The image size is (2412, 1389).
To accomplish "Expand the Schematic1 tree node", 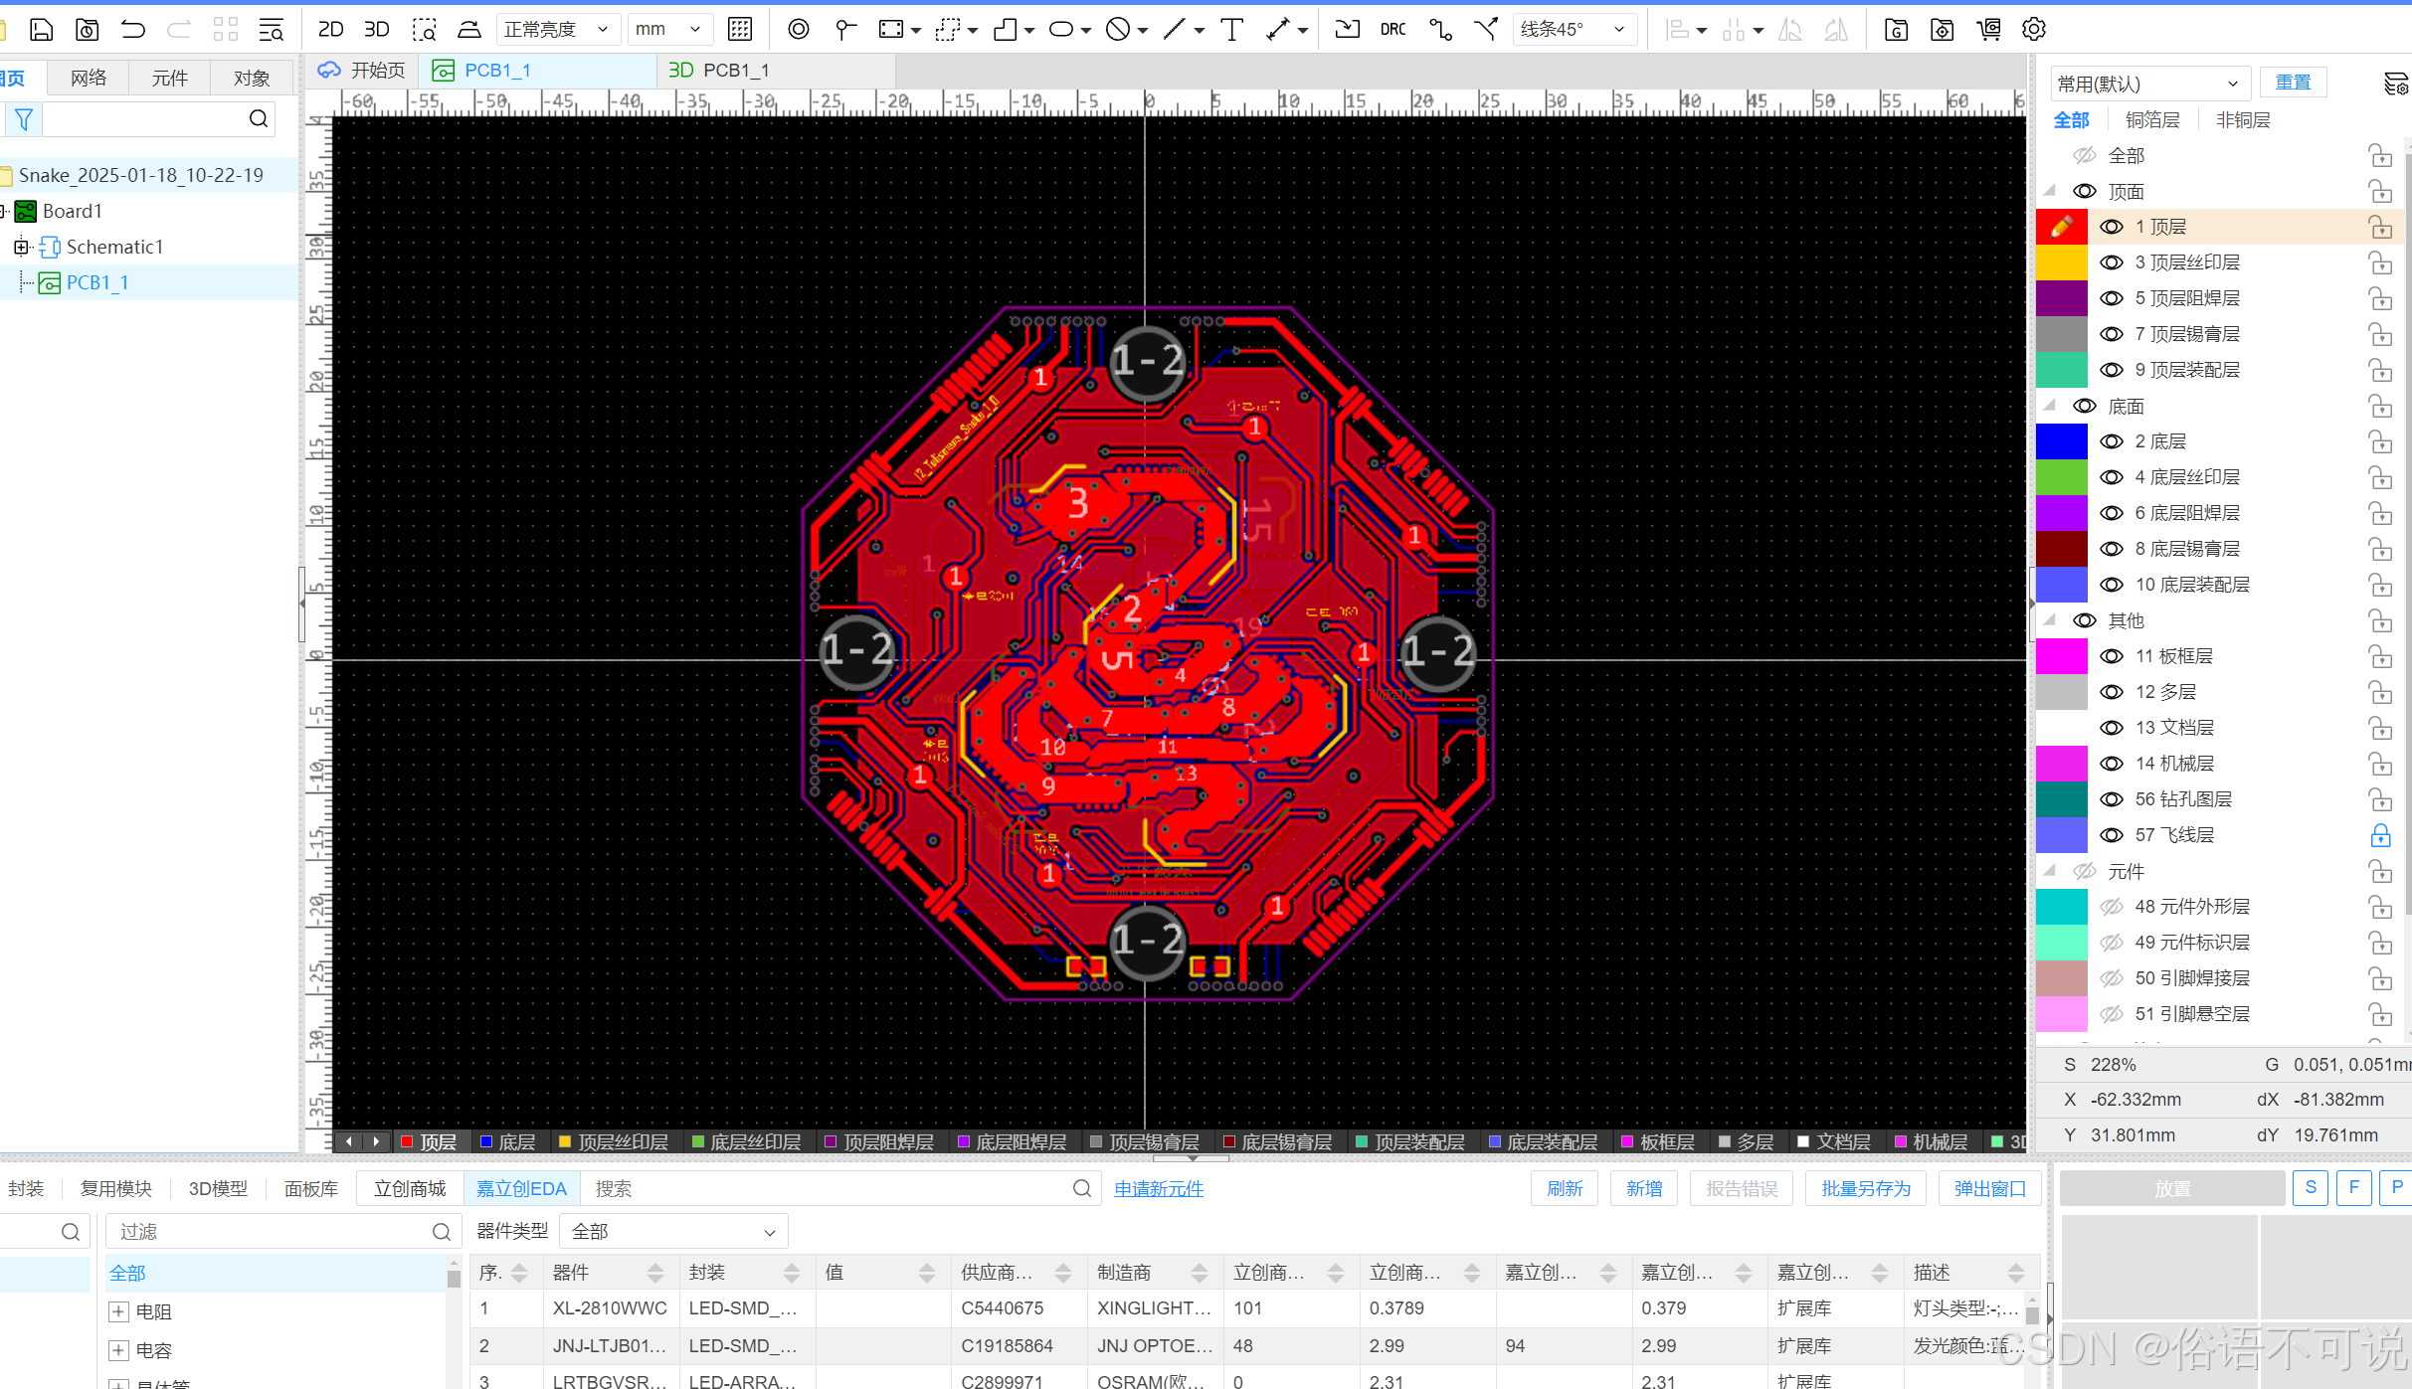I will [21, 247].
